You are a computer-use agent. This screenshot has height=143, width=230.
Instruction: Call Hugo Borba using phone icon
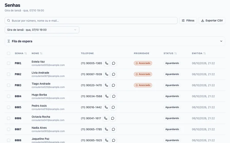pyautogui.click(x=107, y=96)
